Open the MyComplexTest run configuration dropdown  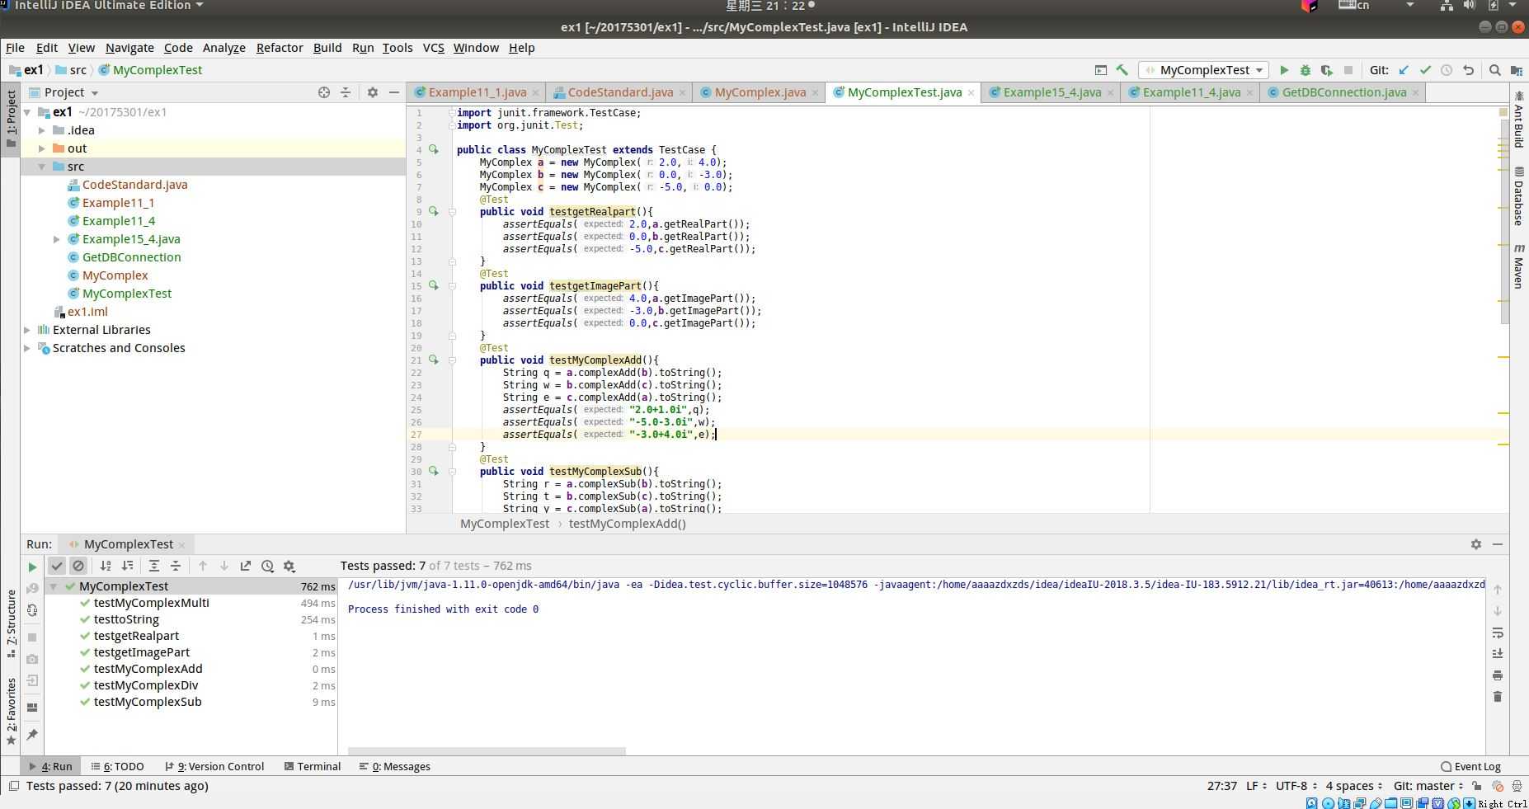[x=1205, y=70]
